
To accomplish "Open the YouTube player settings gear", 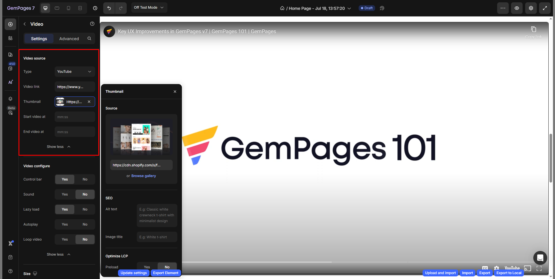I will pyautogui.click(x=497, y=268).
